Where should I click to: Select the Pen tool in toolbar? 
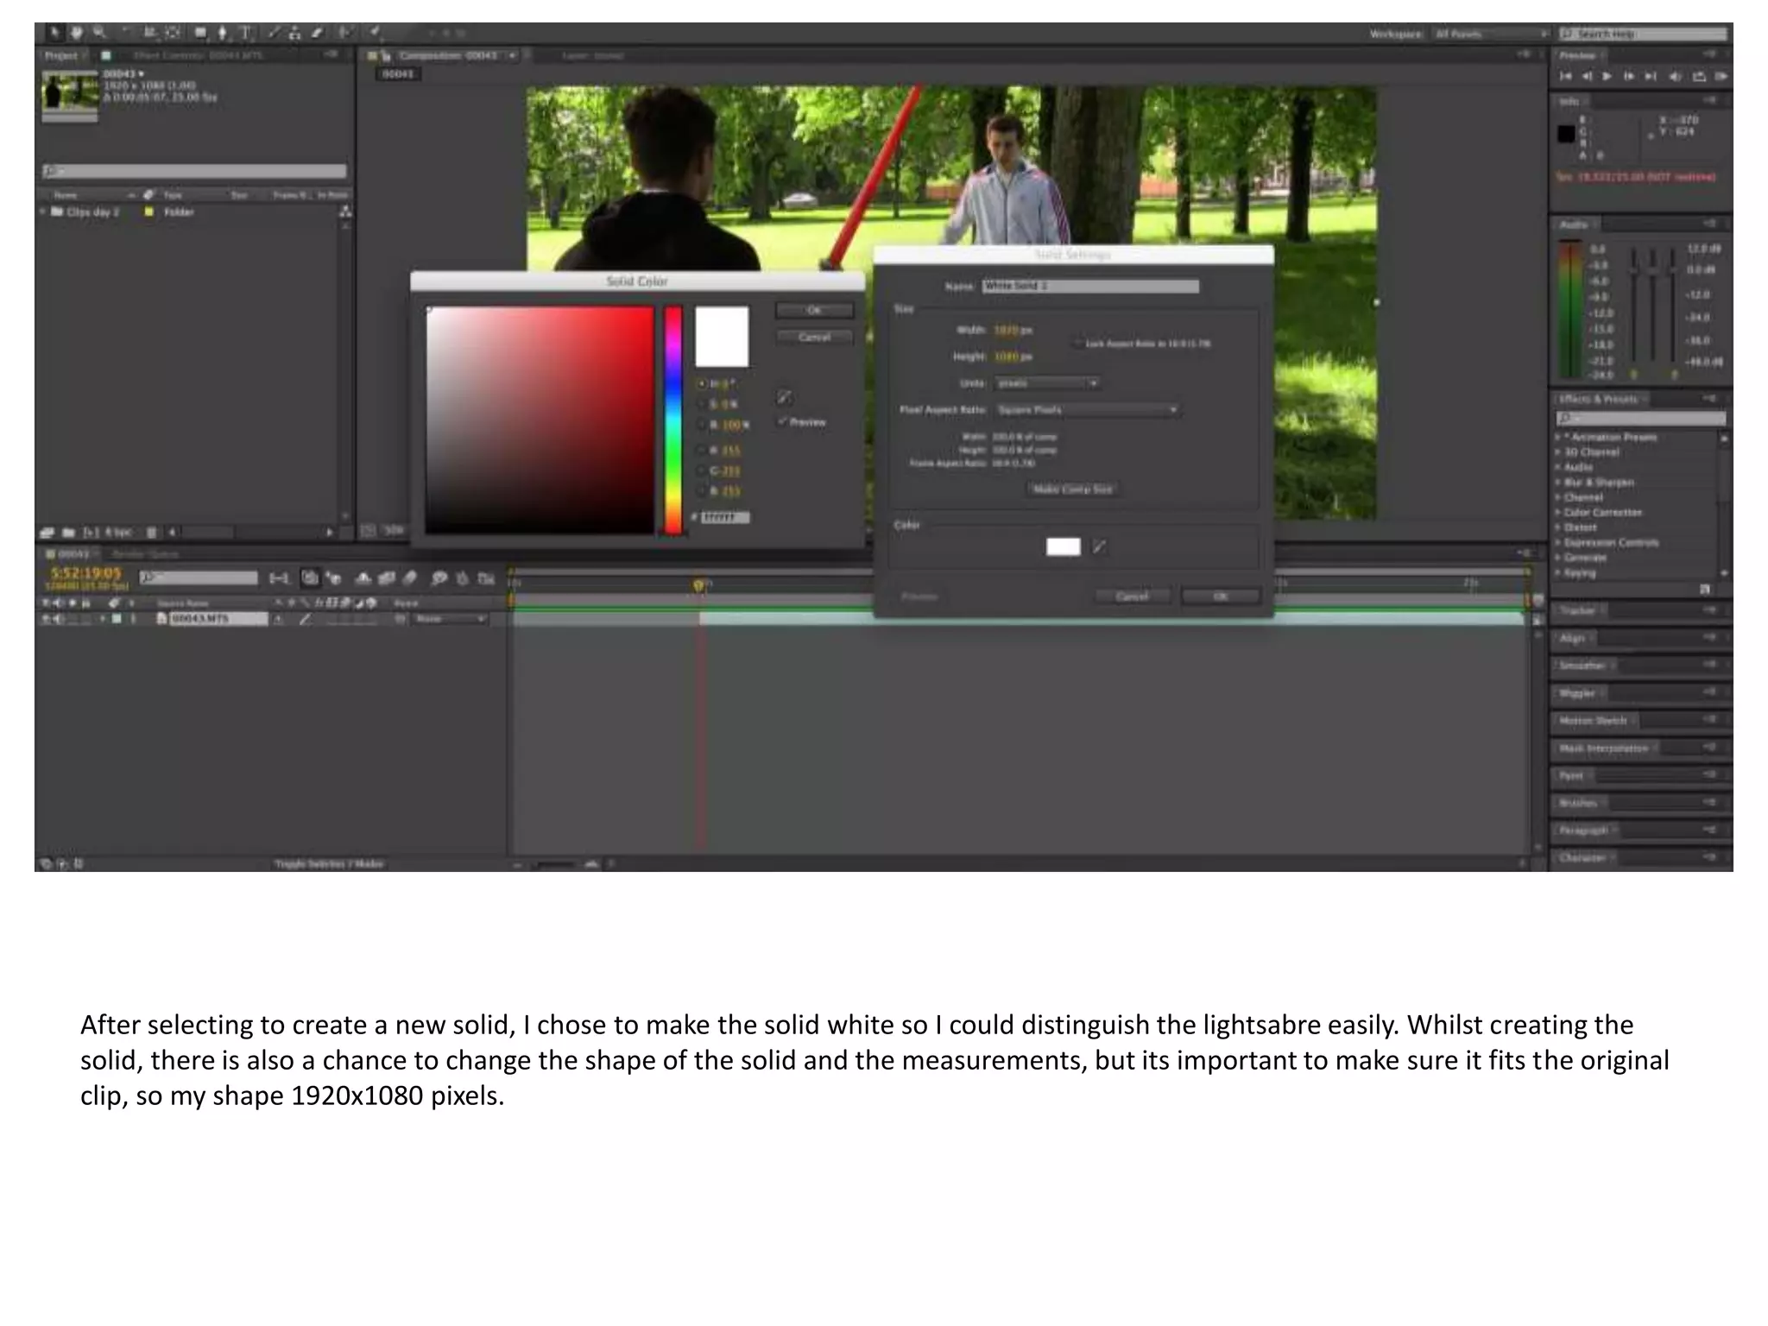(223, 33)
